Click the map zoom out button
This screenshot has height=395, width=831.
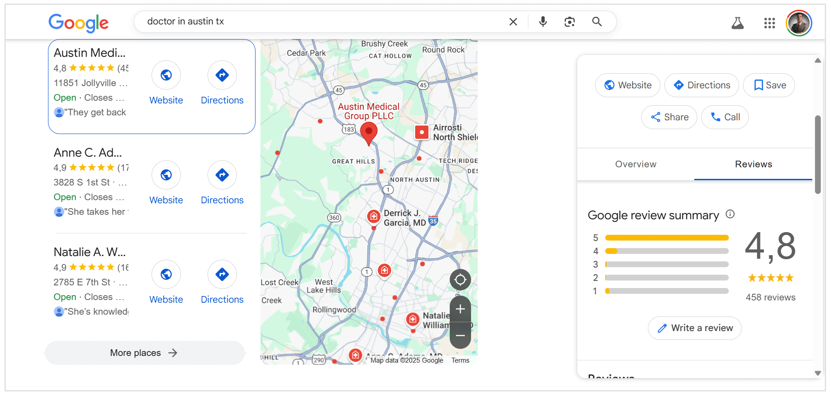pos(460,336)
